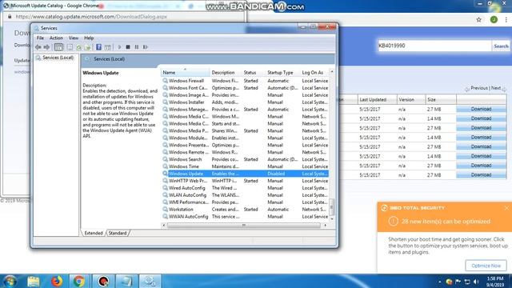Open the View menu in Services

click(74, 38)
